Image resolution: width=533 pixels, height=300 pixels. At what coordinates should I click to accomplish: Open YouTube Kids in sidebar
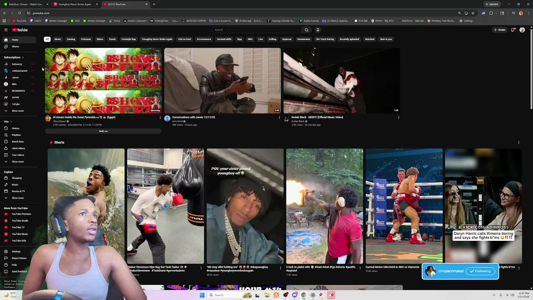pos(20,240)
